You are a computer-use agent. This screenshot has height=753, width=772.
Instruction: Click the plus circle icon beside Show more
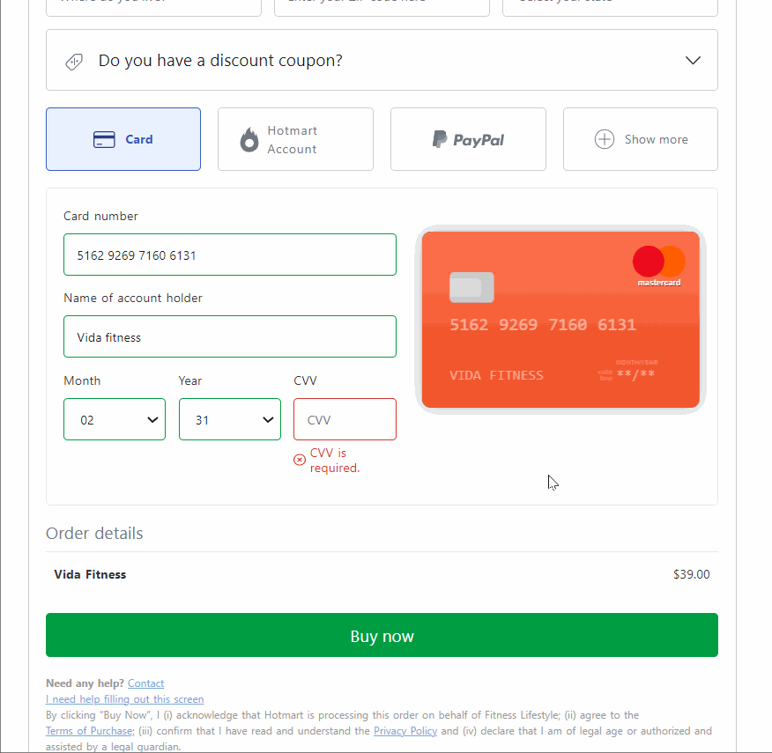pyautogui.click(x=604, y=139)
